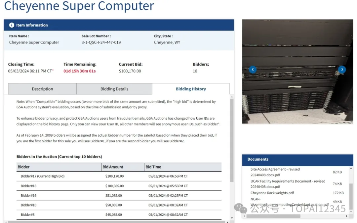Viewport: 357px width, 223px height.
Task: Click the bidding history scroll up arrow
Action: coord(232,97)
